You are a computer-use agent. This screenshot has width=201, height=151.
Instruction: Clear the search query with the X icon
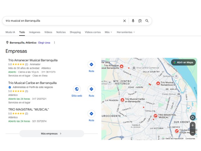124,21
